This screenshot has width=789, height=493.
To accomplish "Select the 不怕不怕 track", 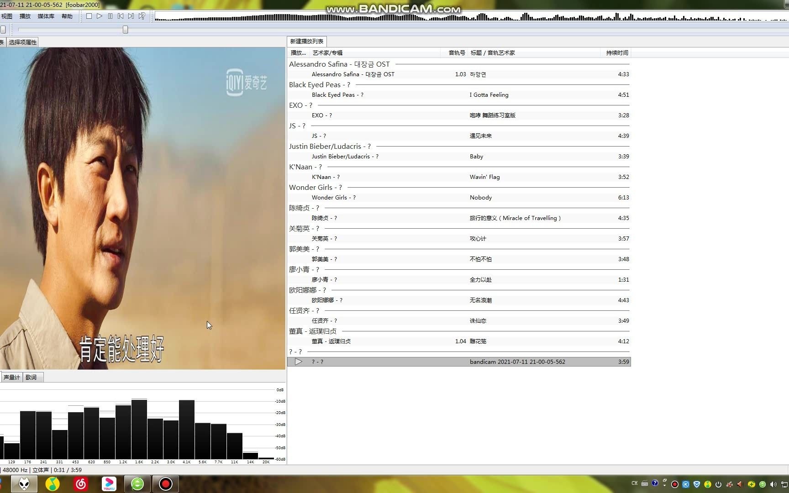I will pos(459,259).
